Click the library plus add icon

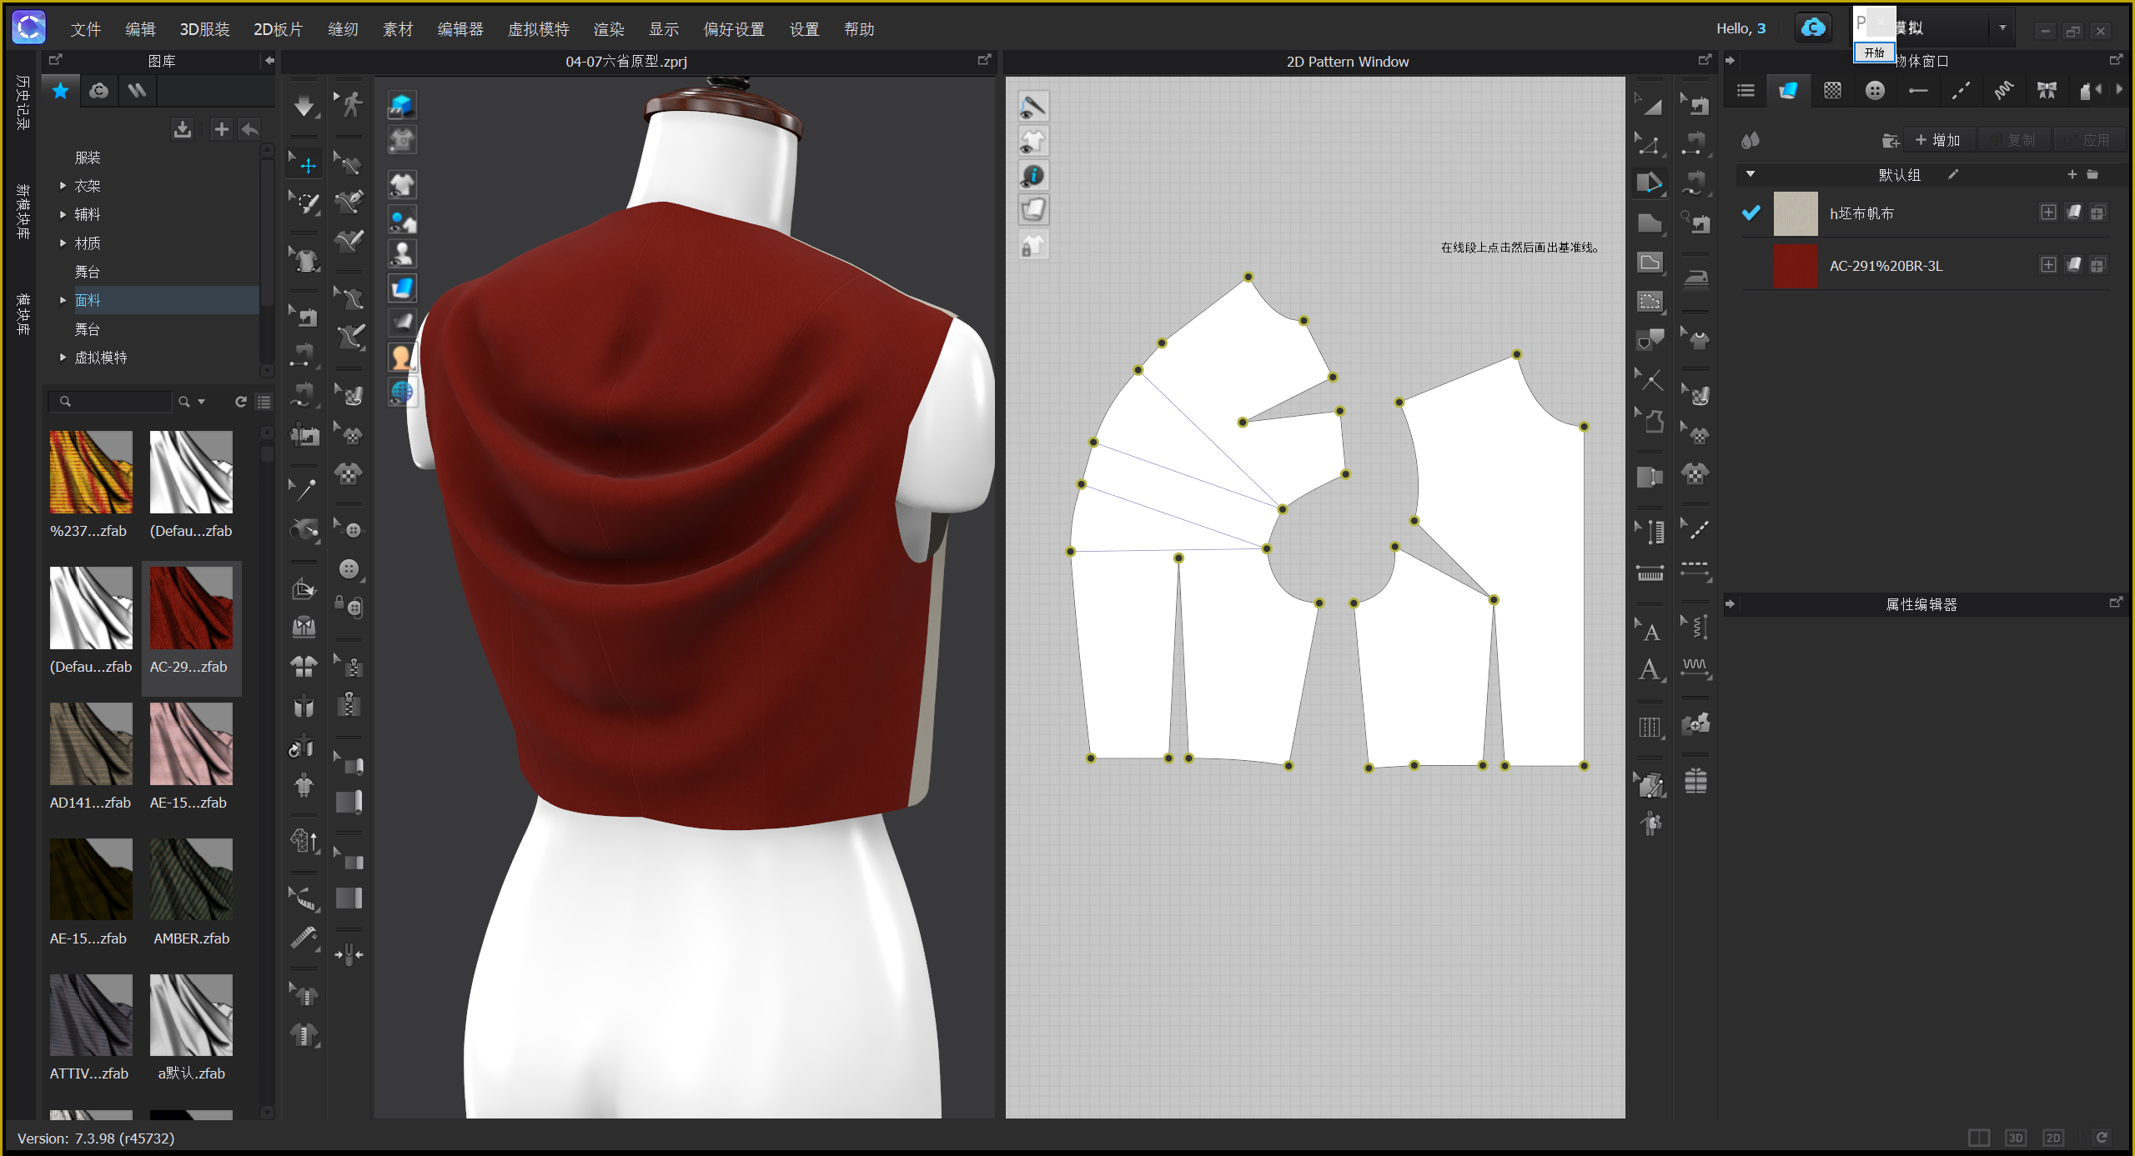[221, 129]
